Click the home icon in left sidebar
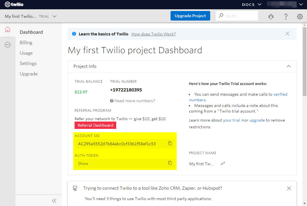 pos(8,30)
